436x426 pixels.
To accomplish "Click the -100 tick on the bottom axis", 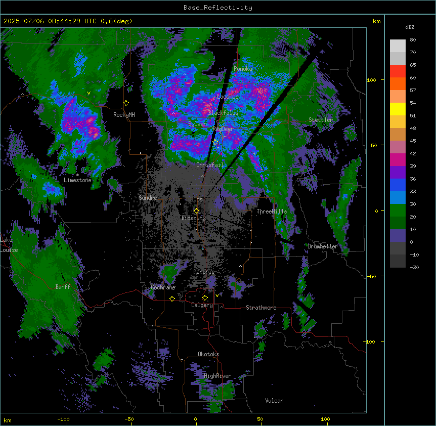I will click(63, 419).
